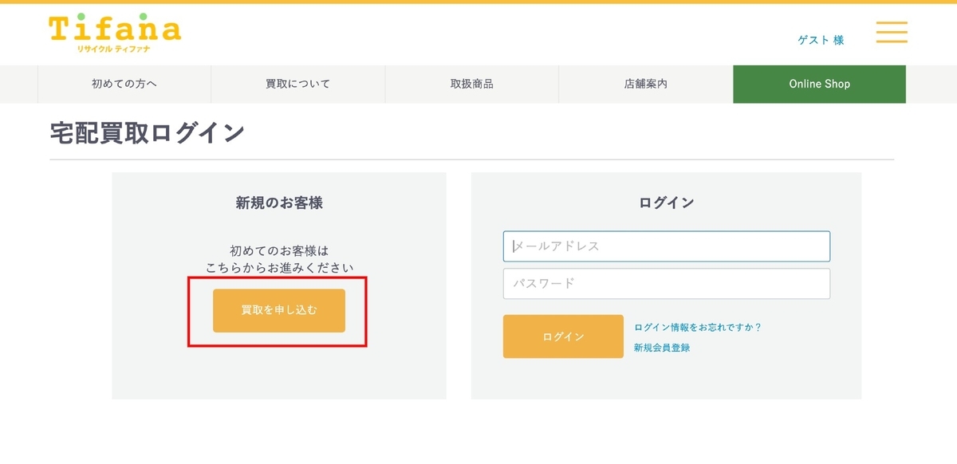Open ログイン情報をお忘れですか? recovery link

point(696,325)
